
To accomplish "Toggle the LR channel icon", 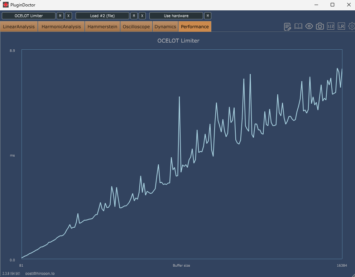I will [x=341, y=26].
